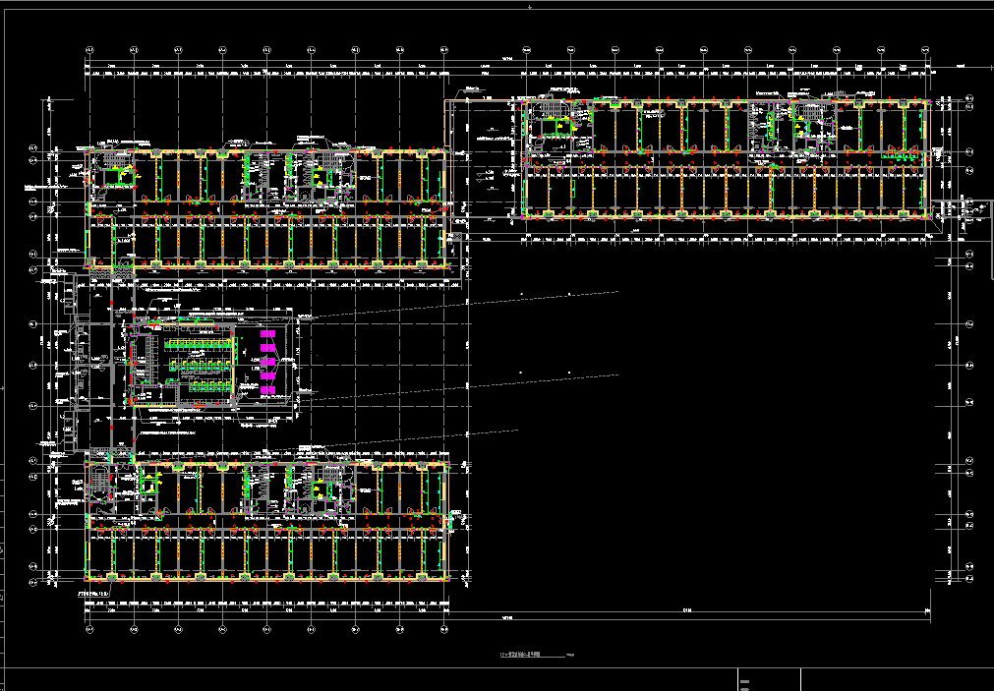Screen dimensions: 994x691
Task: Click the leftmost grid bubble along the bottom row
Action: (88, 628)
